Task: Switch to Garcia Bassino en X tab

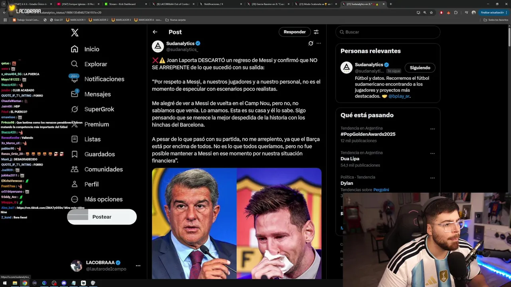Action: tap(268, 4)
